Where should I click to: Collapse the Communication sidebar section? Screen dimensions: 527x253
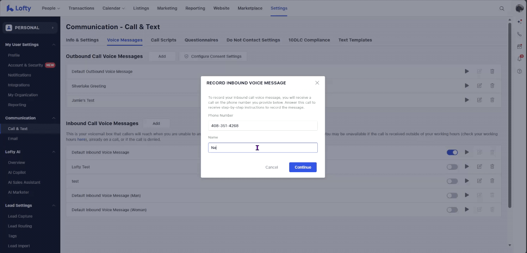pyautogui.click(x=54, y=118)
